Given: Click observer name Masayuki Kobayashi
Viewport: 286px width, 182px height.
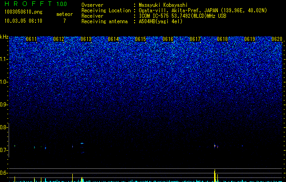Looking at the screenshot, I should pyautogui.click(x=163, y=5).
